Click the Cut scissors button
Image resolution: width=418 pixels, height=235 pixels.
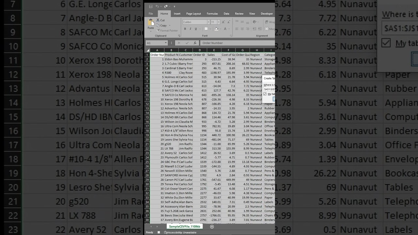[160, 20]
